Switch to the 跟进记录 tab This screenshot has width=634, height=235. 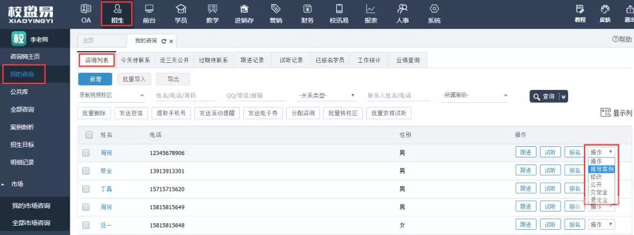point(252,61)
